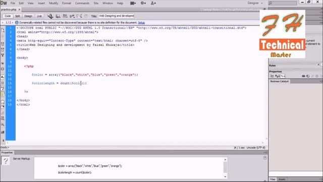Switch to Code view
Screen dimensions: 323x182
pos(8,16)
